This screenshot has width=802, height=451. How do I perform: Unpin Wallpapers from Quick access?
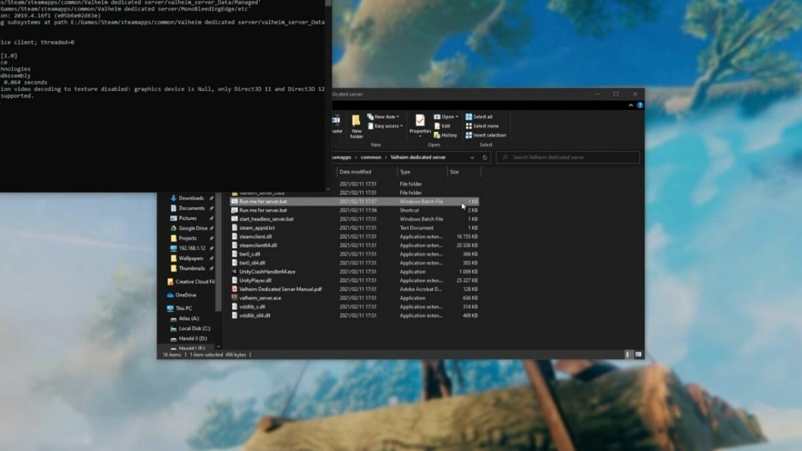[x=210, y=259]
